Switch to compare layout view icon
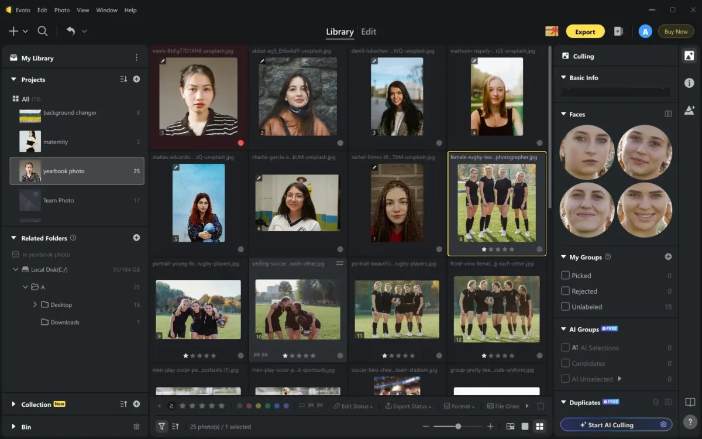 (x=510, y=427)
